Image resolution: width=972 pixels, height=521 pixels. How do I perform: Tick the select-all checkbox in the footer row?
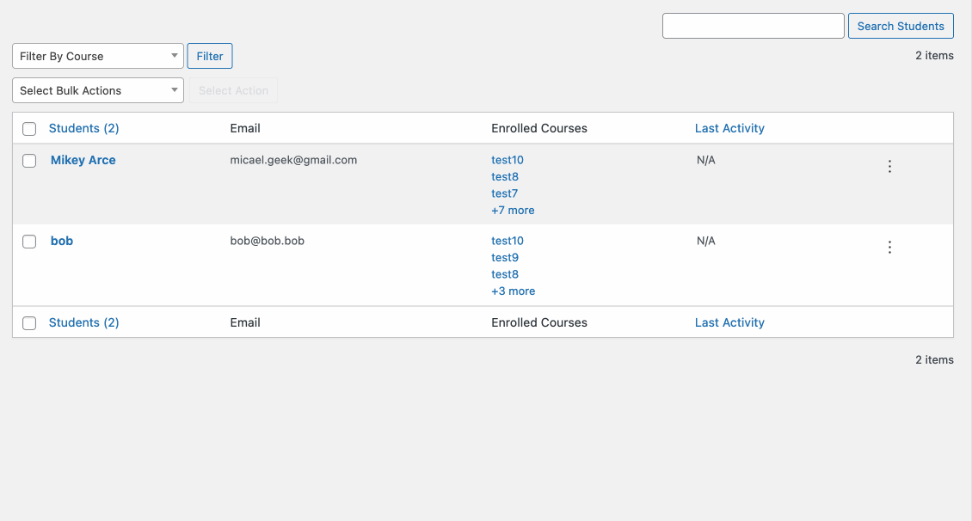pyautogui.click(x=28, y=322)
